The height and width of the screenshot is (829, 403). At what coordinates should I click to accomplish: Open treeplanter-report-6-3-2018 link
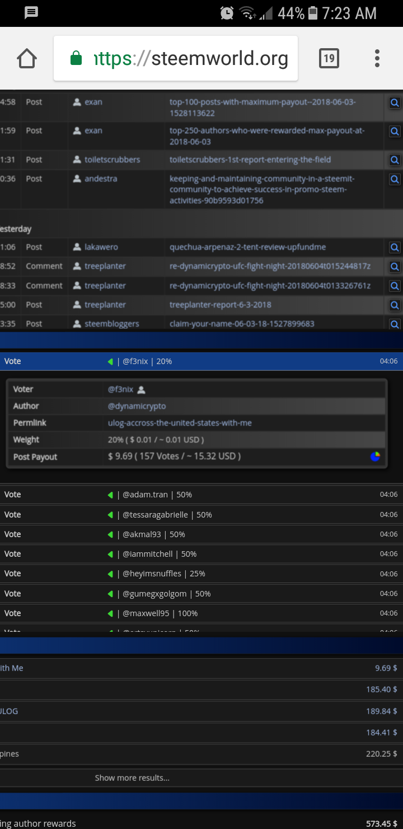click(221, 305)
